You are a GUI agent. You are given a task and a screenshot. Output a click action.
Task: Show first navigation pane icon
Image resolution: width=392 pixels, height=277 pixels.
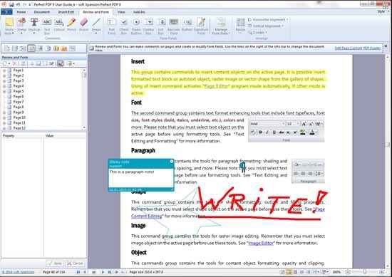point(7,48)
